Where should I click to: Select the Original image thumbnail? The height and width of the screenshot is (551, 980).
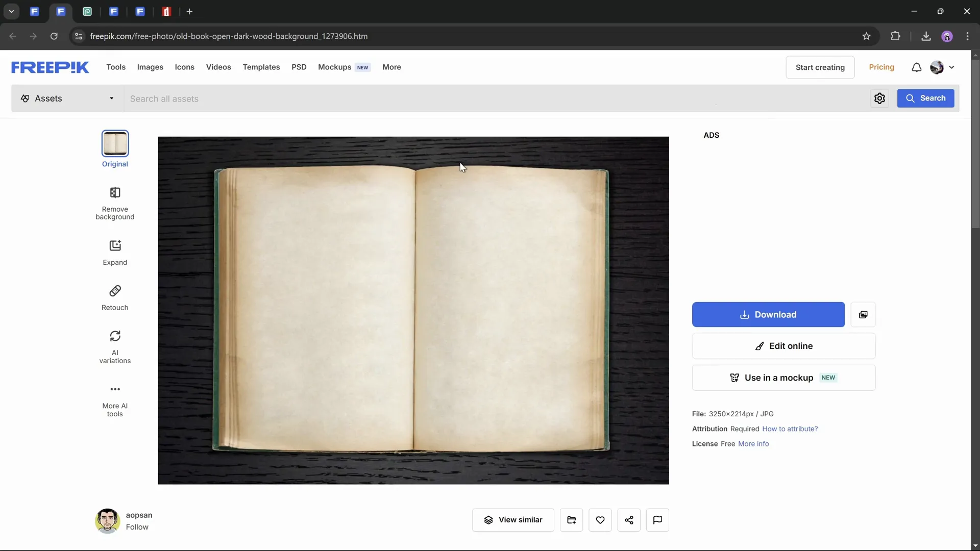pos(115,143)
